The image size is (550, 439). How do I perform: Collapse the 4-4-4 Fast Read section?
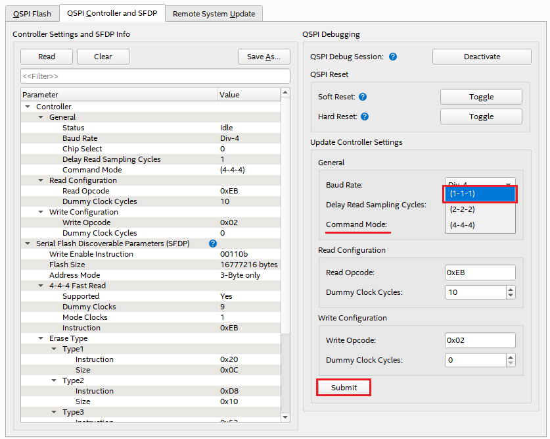pyautogui.click(x=41, y=286)
